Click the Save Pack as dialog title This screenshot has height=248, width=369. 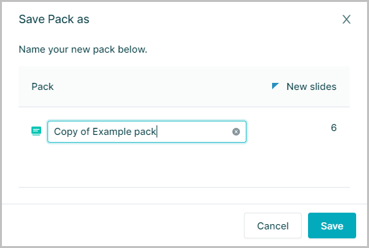(54, 19)
